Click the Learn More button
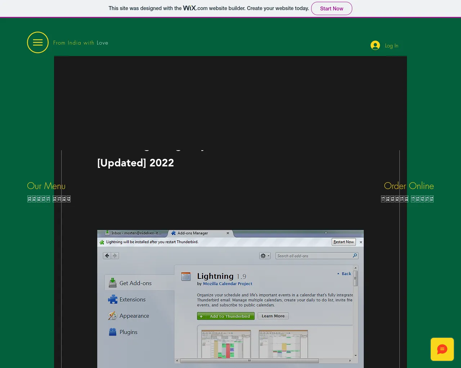This screenshot has height=368, width=461. point(273,316)
